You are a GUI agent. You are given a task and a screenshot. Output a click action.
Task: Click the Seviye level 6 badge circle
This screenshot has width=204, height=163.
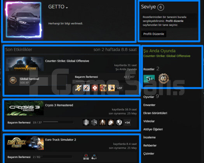161,7
